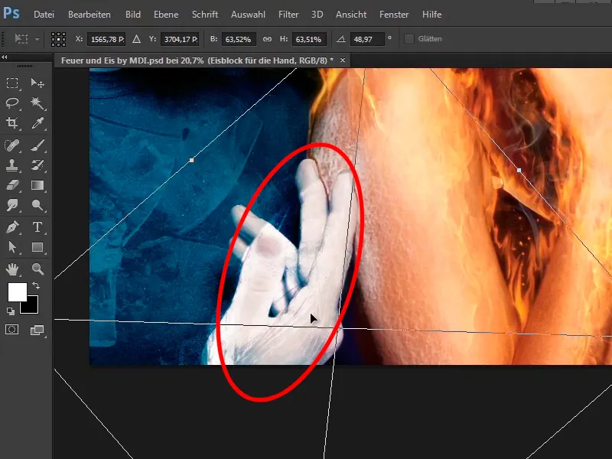Select the Magic Wand tool
The image size is (612, 459).
(37, 103)
